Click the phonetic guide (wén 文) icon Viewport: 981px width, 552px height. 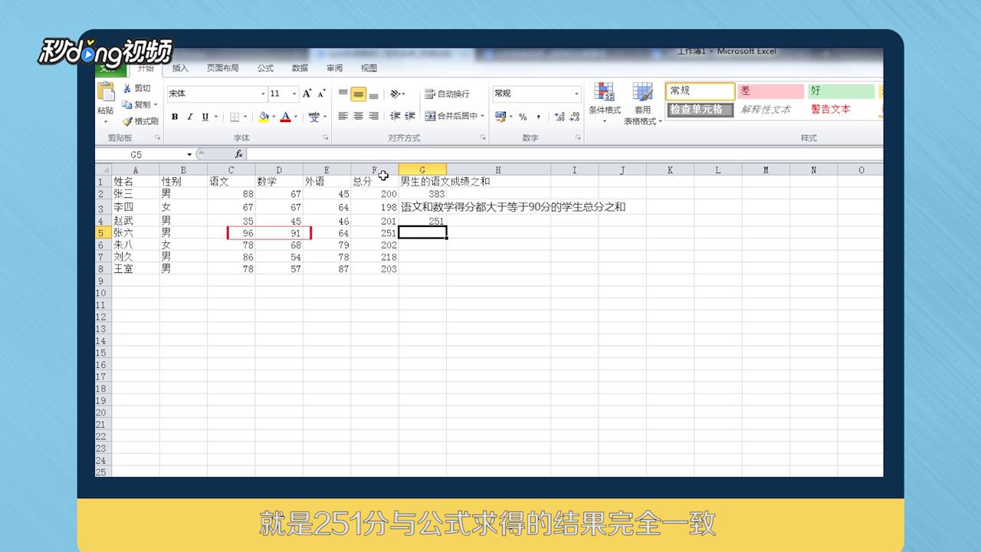pos(314,117)
